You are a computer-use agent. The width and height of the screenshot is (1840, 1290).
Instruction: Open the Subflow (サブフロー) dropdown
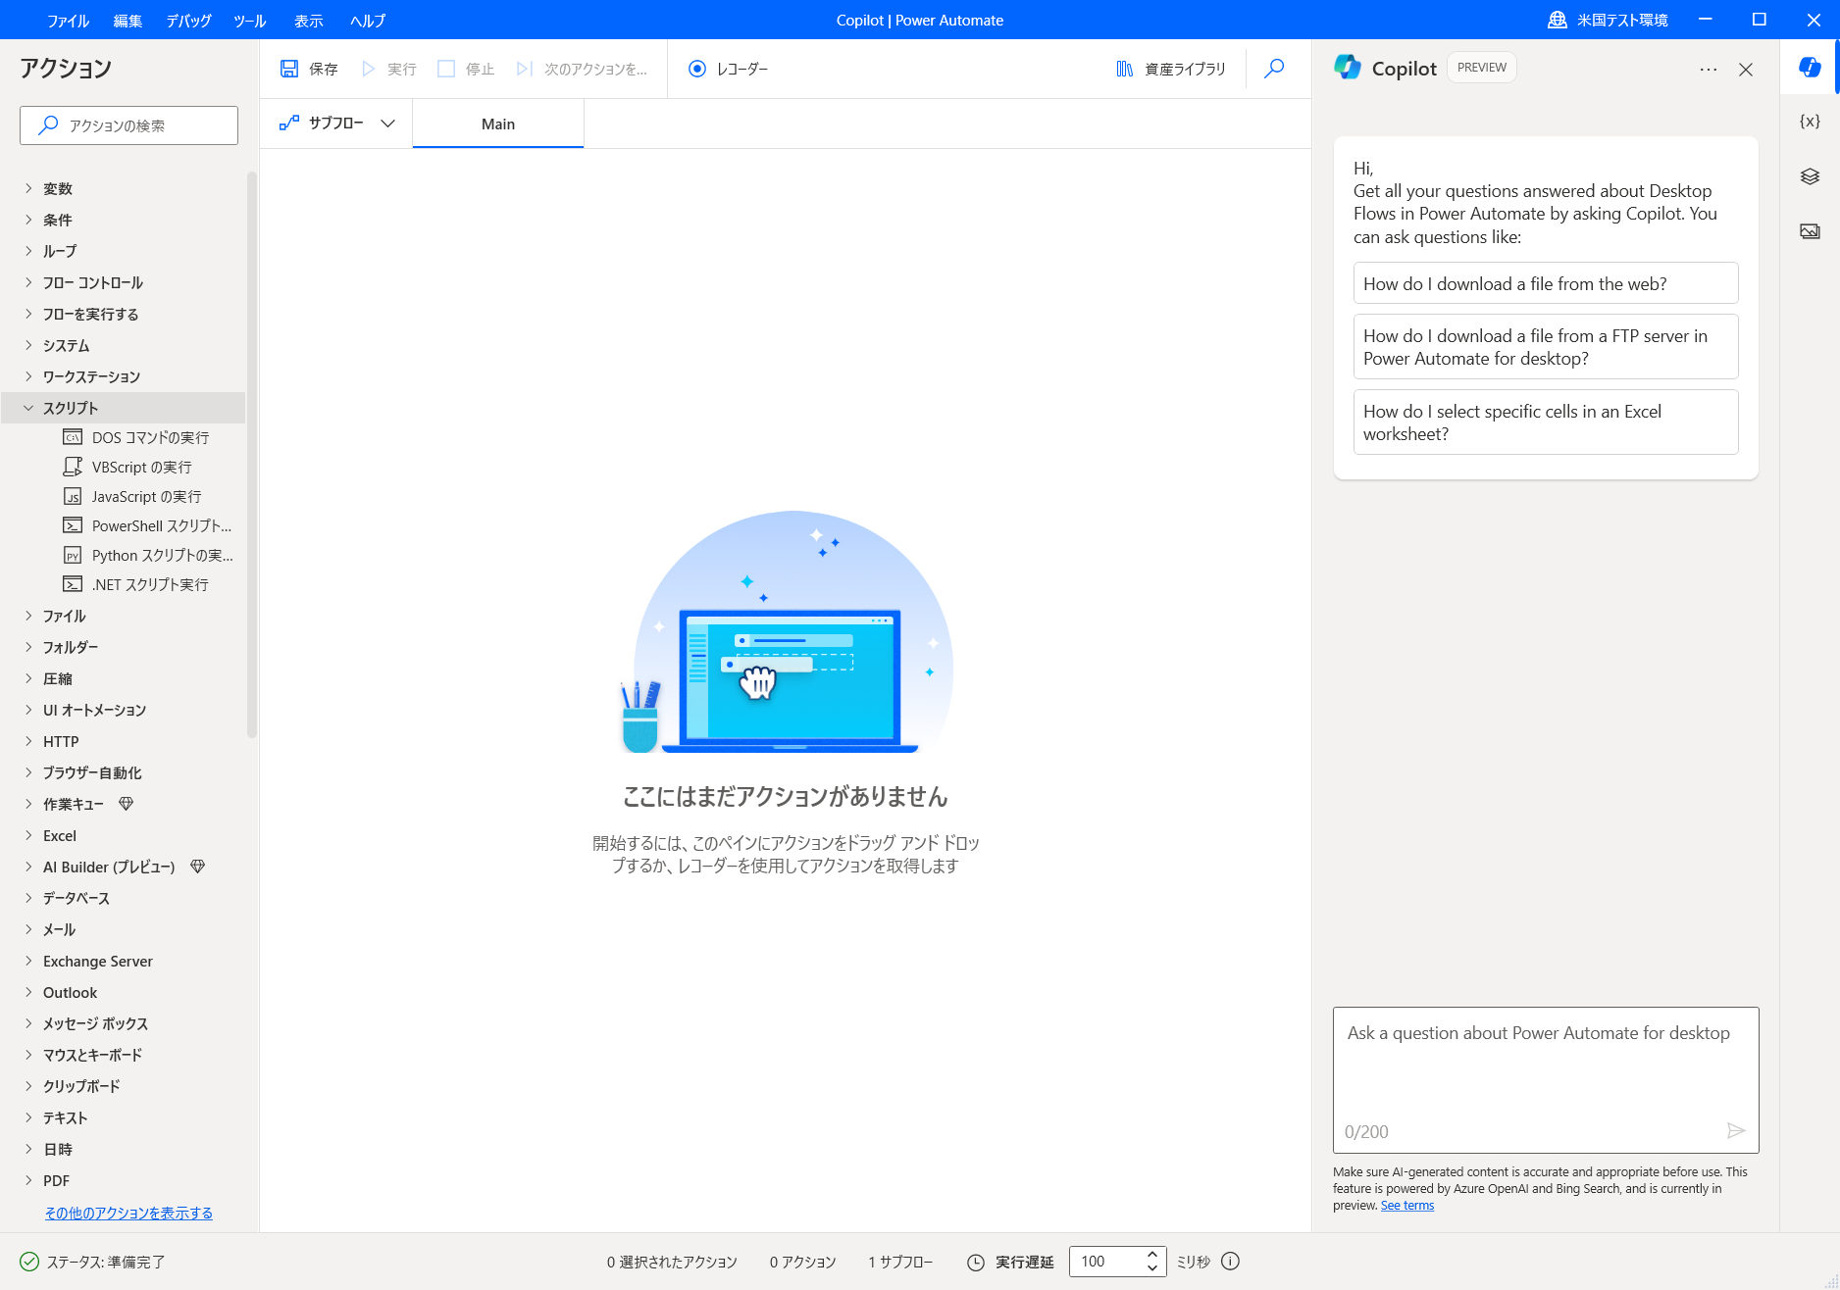[x=336, y=124]
